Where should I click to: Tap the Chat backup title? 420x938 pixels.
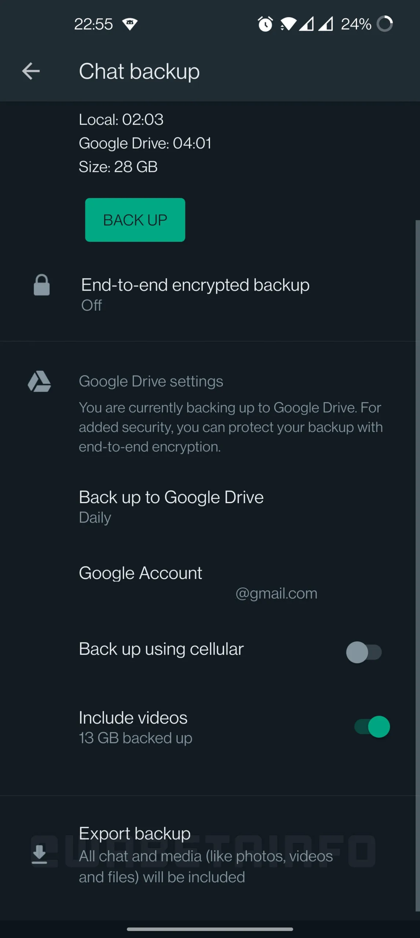pyautogui.click(x=139, y=71)
